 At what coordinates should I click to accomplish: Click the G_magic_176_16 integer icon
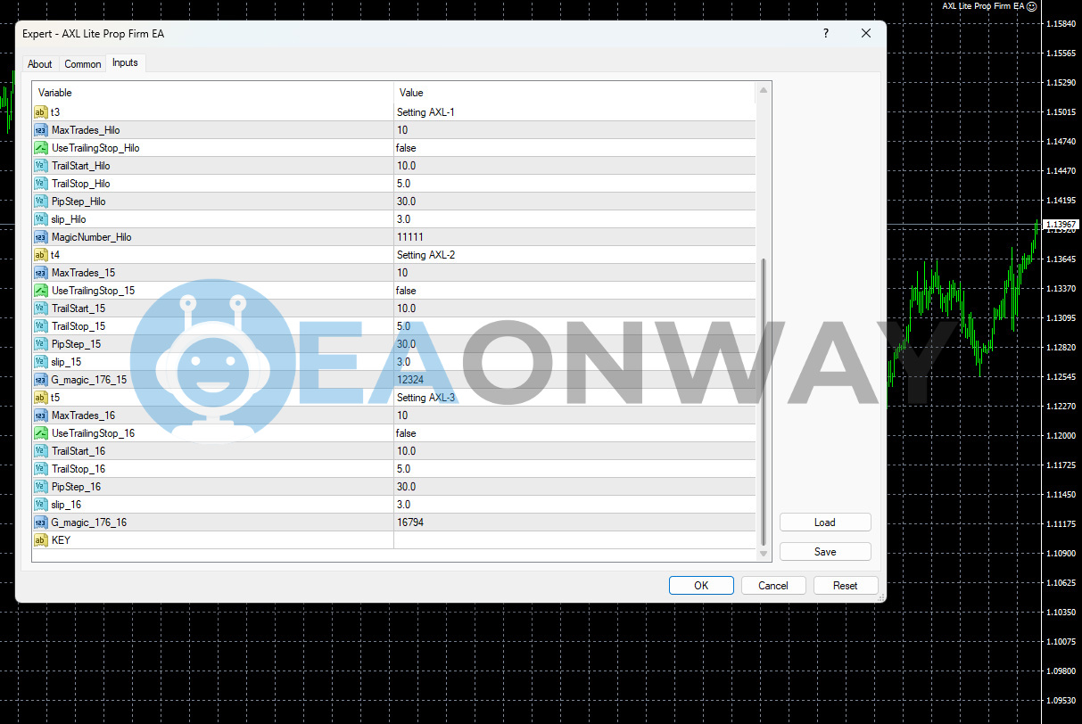coord(40,522)
